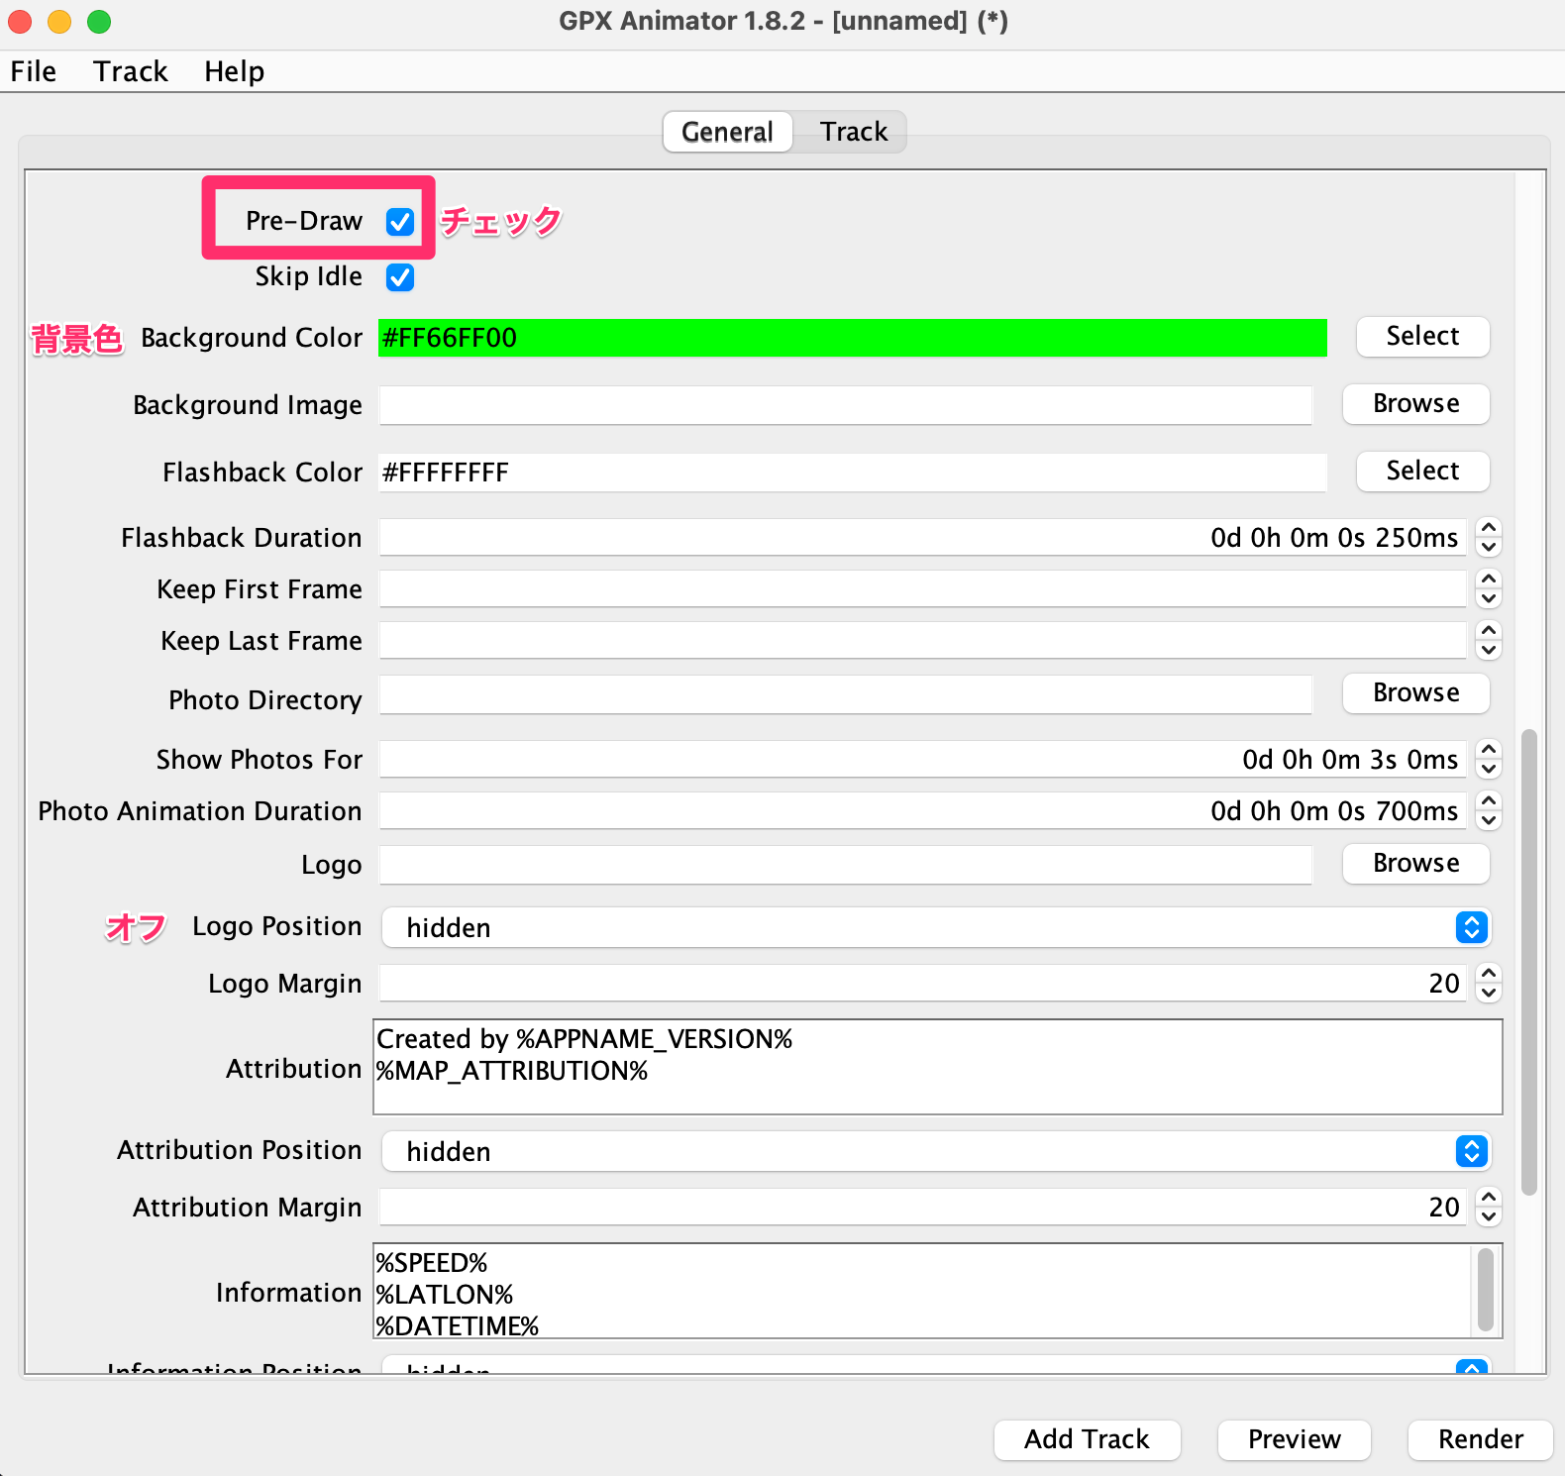Decrease Show Photos For stepper value
The image size is (1565, 1476).
pyautogui.click(x=1488, y=770)
